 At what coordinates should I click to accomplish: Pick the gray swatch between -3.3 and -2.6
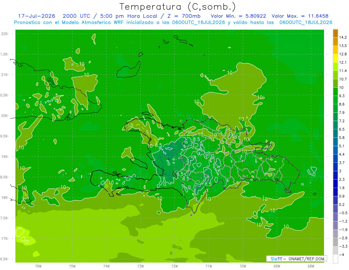(x=335, y=242)
